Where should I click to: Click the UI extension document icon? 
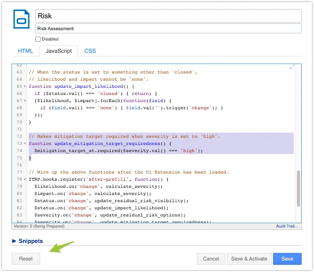tap(21, 19)
